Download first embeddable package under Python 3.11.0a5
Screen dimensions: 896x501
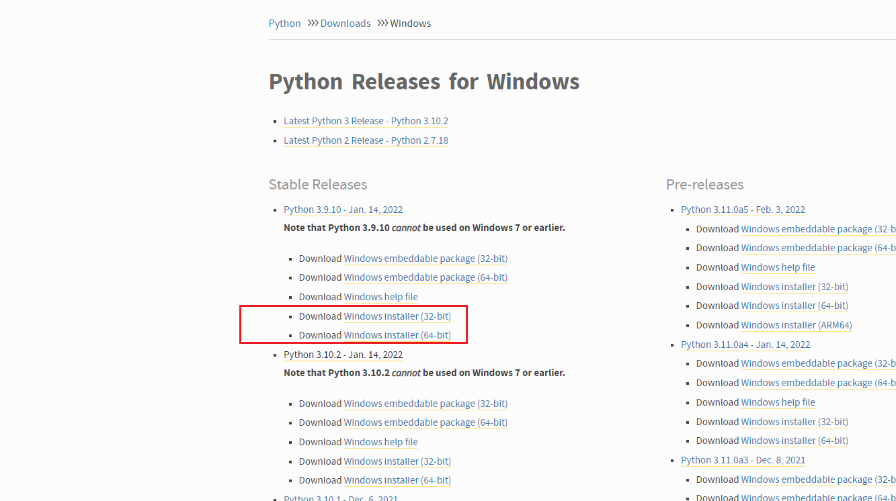coord(819,229)
